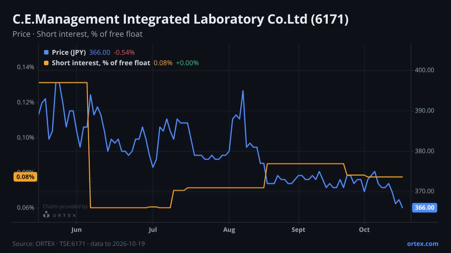Click the blue Price (JPY) legend swatch

46,52
